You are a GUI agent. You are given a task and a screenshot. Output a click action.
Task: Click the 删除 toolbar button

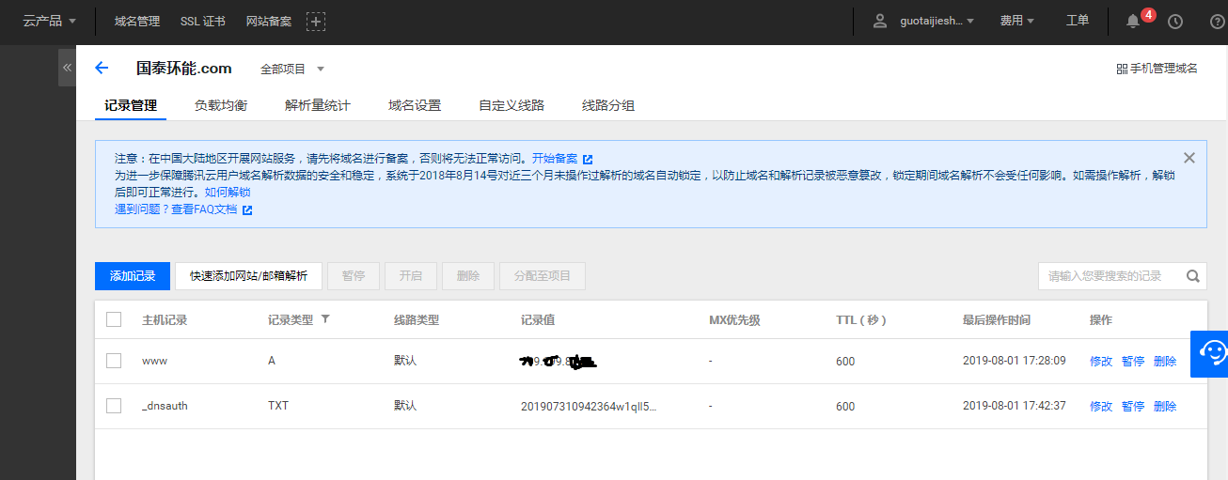pos(468,276)
